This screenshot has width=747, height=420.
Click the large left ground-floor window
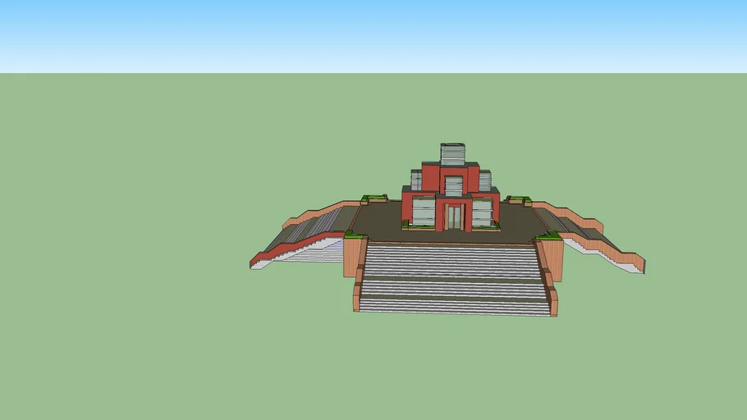[x=424, y=211]
